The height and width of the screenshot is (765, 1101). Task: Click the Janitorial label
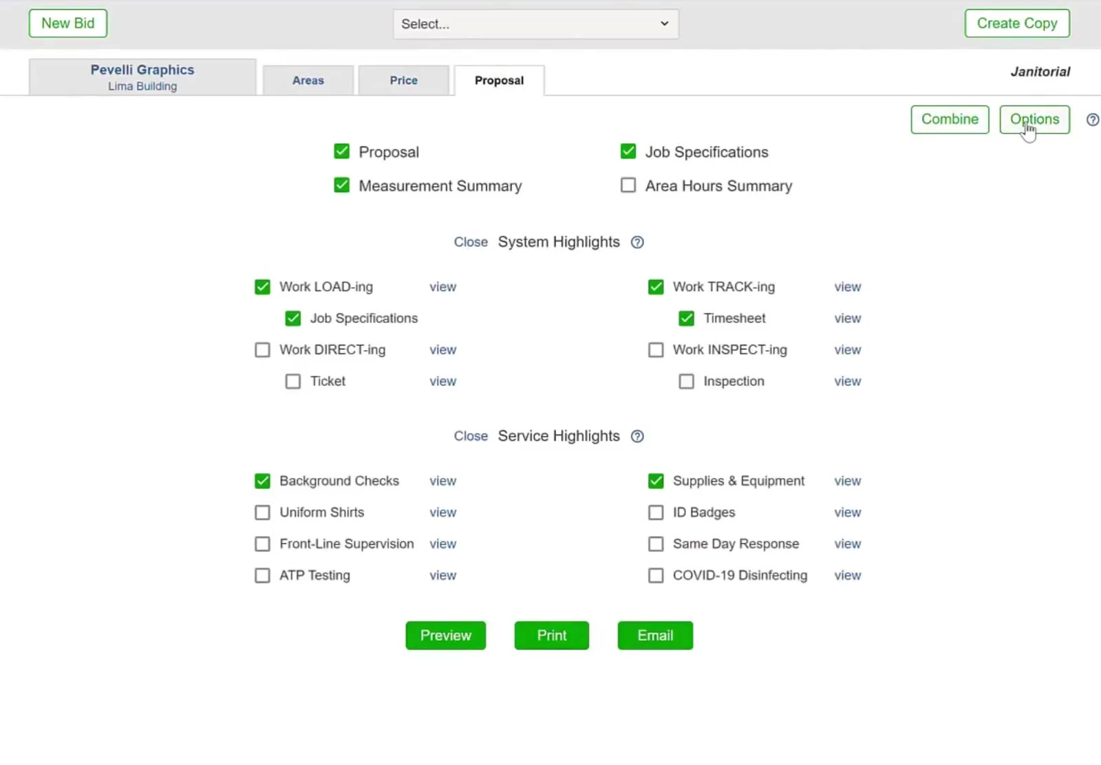(x=1040, y=72)
